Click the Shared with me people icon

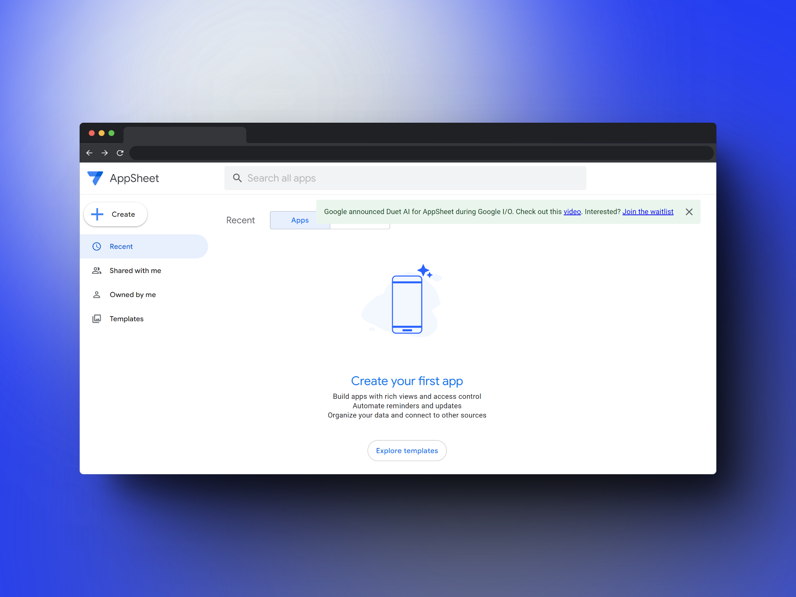(x=97, y=270)
